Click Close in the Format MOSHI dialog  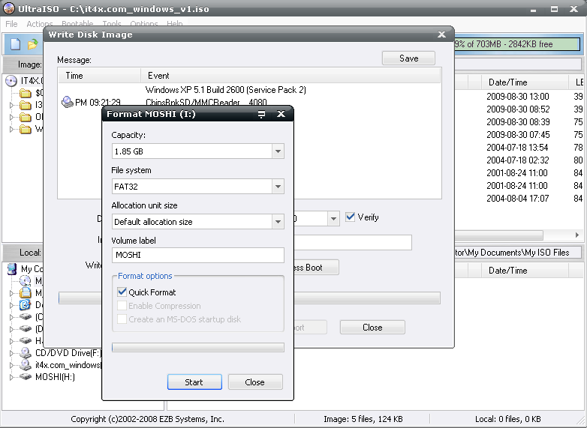point(255,382)
